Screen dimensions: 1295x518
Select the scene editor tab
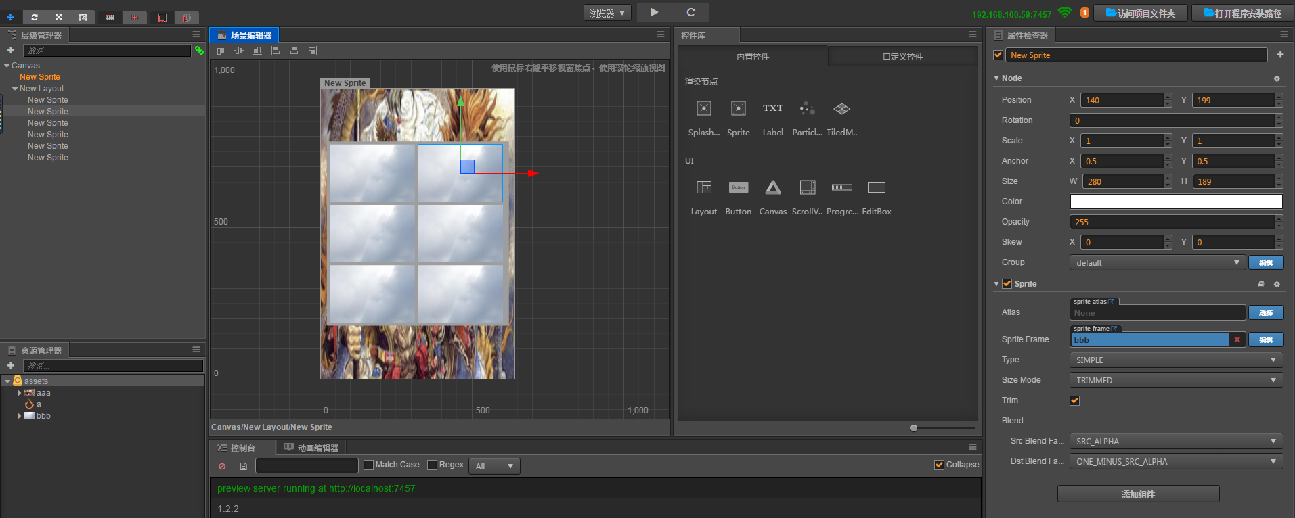244,35
